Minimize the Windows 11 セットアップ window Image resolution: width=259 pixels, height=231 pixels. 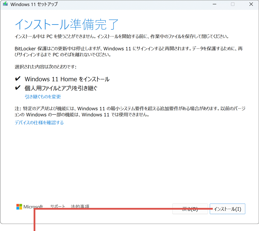(215, 4)
